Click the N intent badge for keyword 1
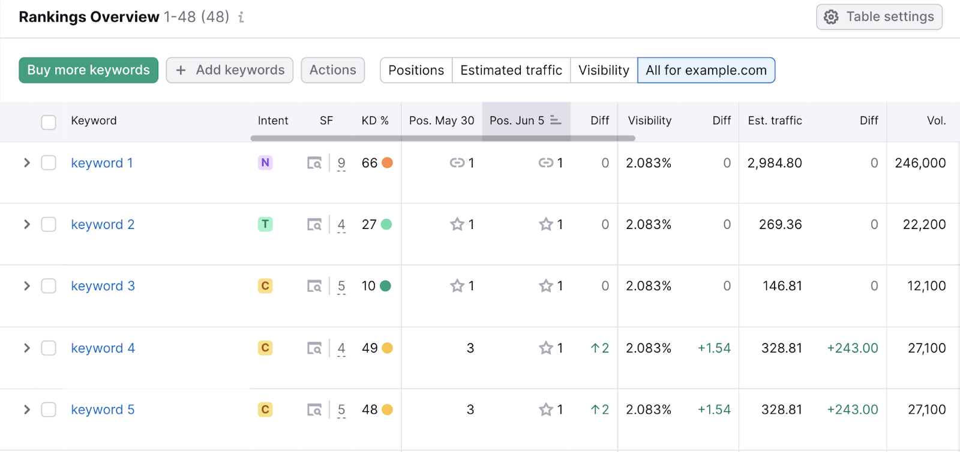960x452 pixels. point(265,162)
